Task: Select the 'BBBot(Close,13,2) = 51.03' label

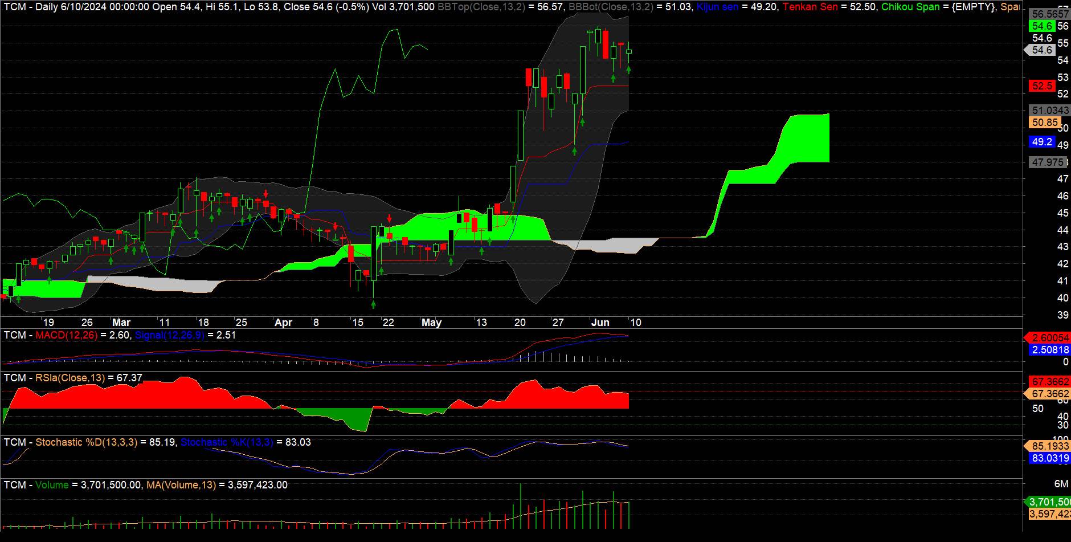Action: [630, 7]
